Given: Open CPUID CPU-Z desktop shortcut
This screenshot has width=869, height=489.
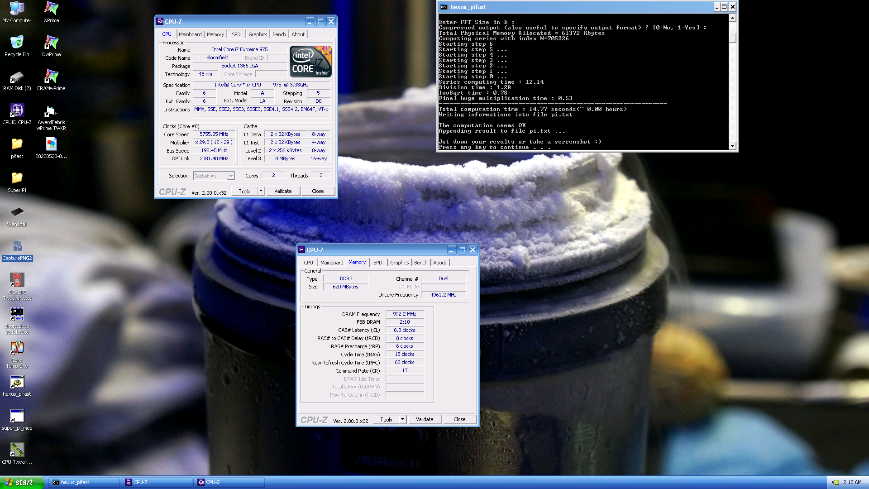Looking at the screenshot, I should pyautogui.click(x=17, y=114).
